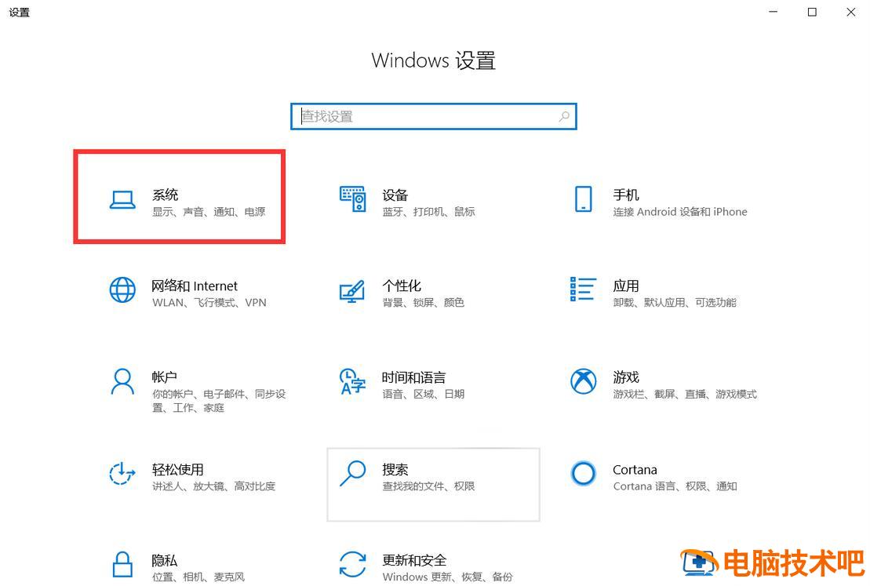Click the search magnifier in 查找设置 box

[x=564, y=117]
